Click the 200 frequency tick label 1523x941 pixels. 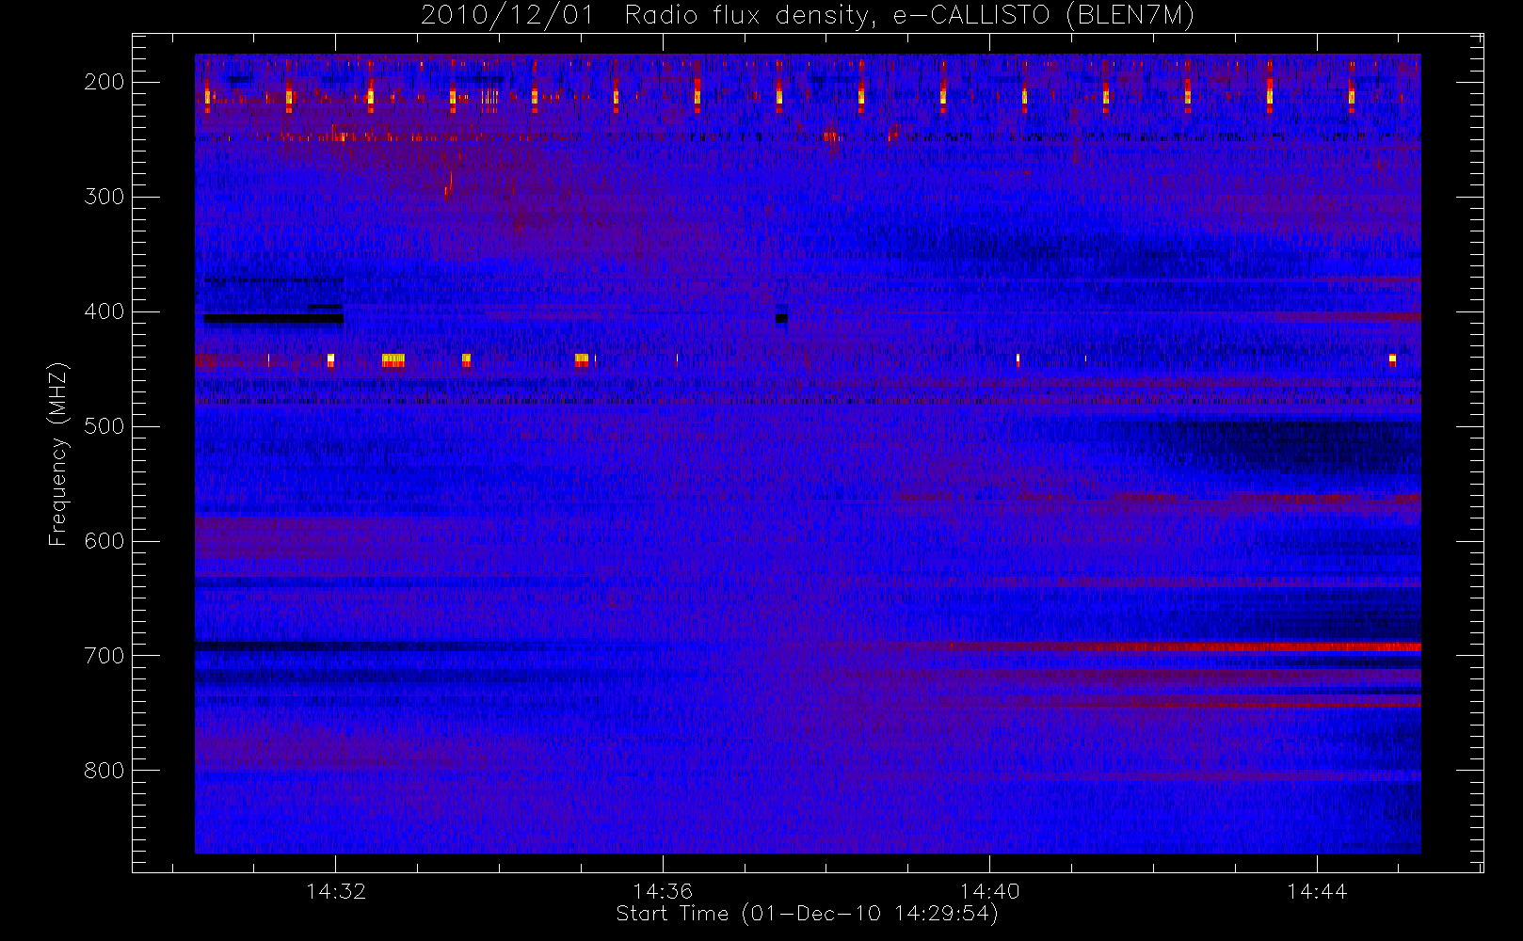click(104, 82)
